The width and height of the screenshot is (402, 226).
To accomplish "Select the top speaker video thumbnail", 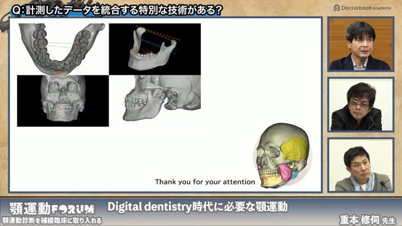I will pyautogui.click(x=361, y=45).
